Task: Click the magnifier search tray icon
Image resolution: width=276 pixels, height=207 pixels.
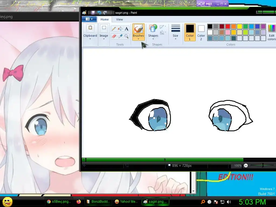Action: click(x=203, y=202)
